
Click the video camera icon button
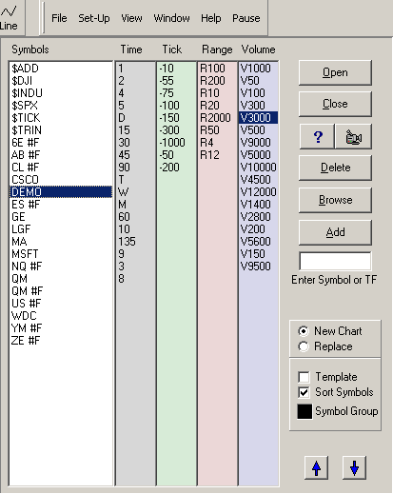(x=353, y=137)
